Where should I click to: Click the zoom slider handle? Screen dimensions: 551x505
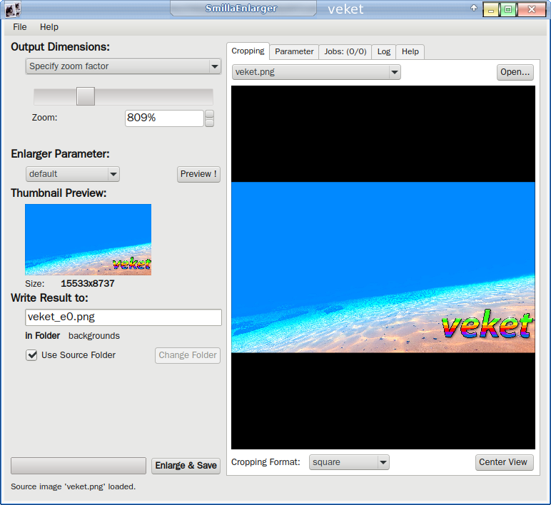tap(86, 96)
